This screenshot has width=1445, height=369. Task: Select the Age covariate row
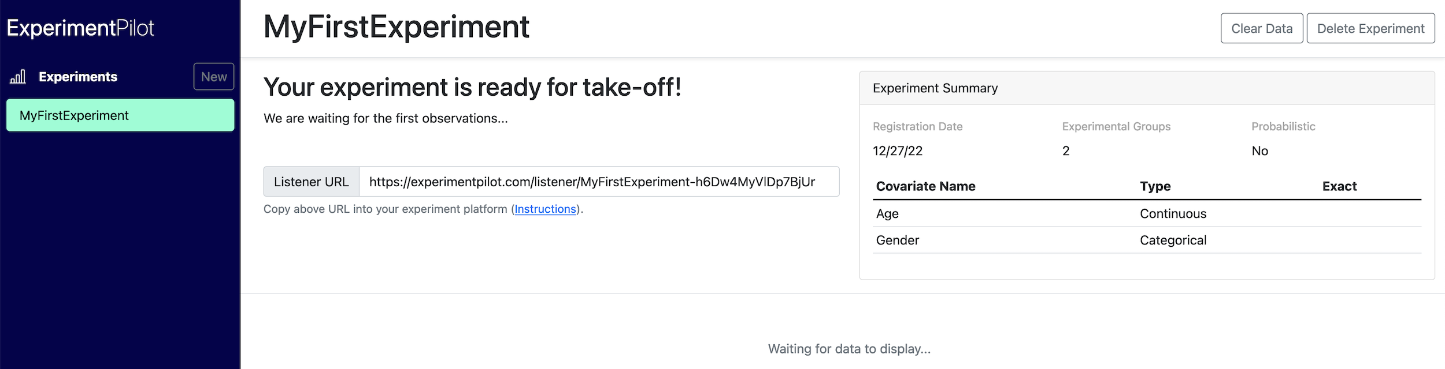click(1147, 214)
